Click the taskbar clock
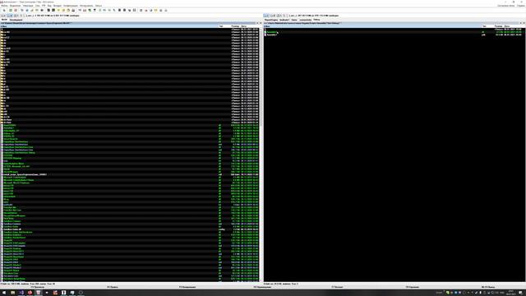The image size is (526, 296). point(511,293)
